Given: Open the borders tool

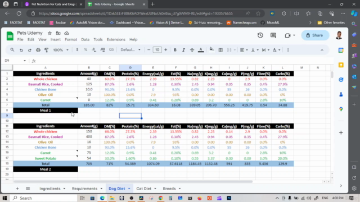Looking at the screenshot, I should point(220,50).
